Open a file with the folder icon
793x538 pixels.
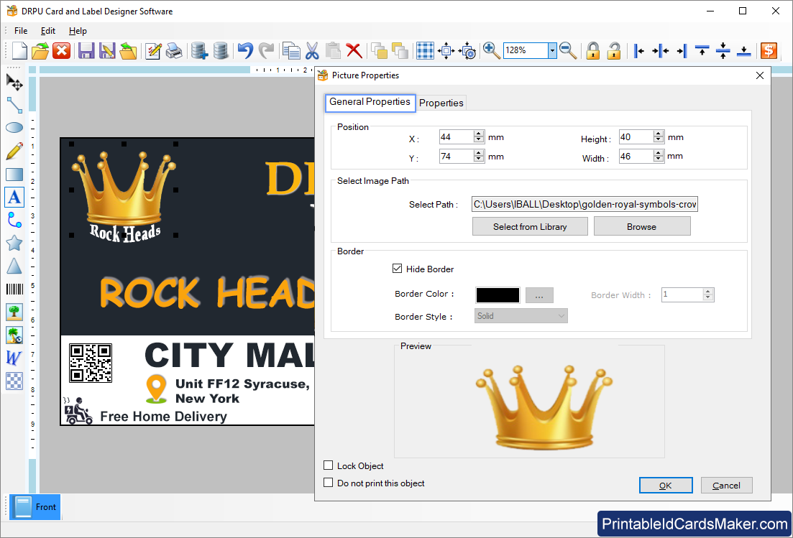40,50
